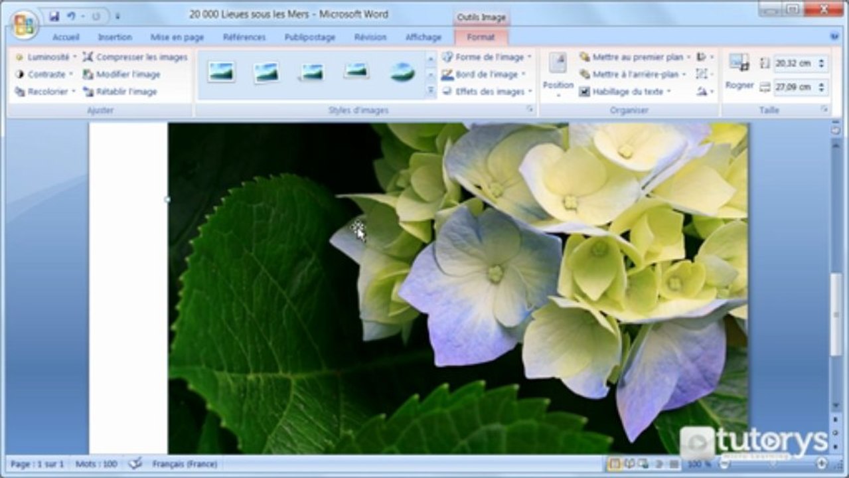The image size is (849, 478).
Task: Apply the second picture style thumbnail
Action: (266, 72)
